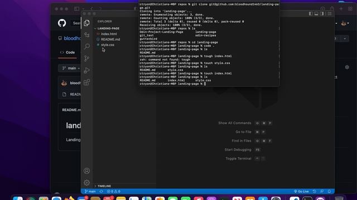Viewport: 357px width, 200px height.
Task: Open README.md in the Explorer tree
Action: pyautogui.click(x=110, y=39)
